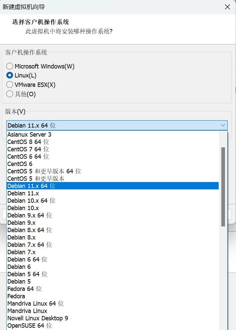Select Fedora 64 位

(x=113, y=289)
